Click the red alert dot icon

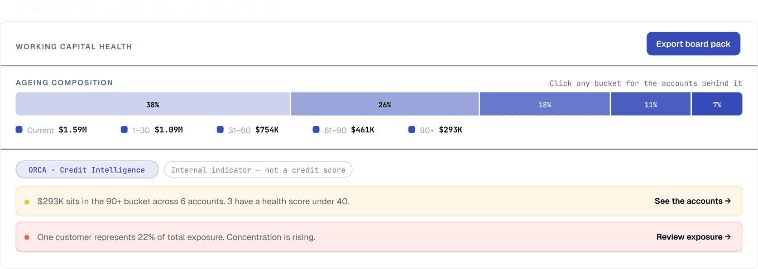click(27, 237)
